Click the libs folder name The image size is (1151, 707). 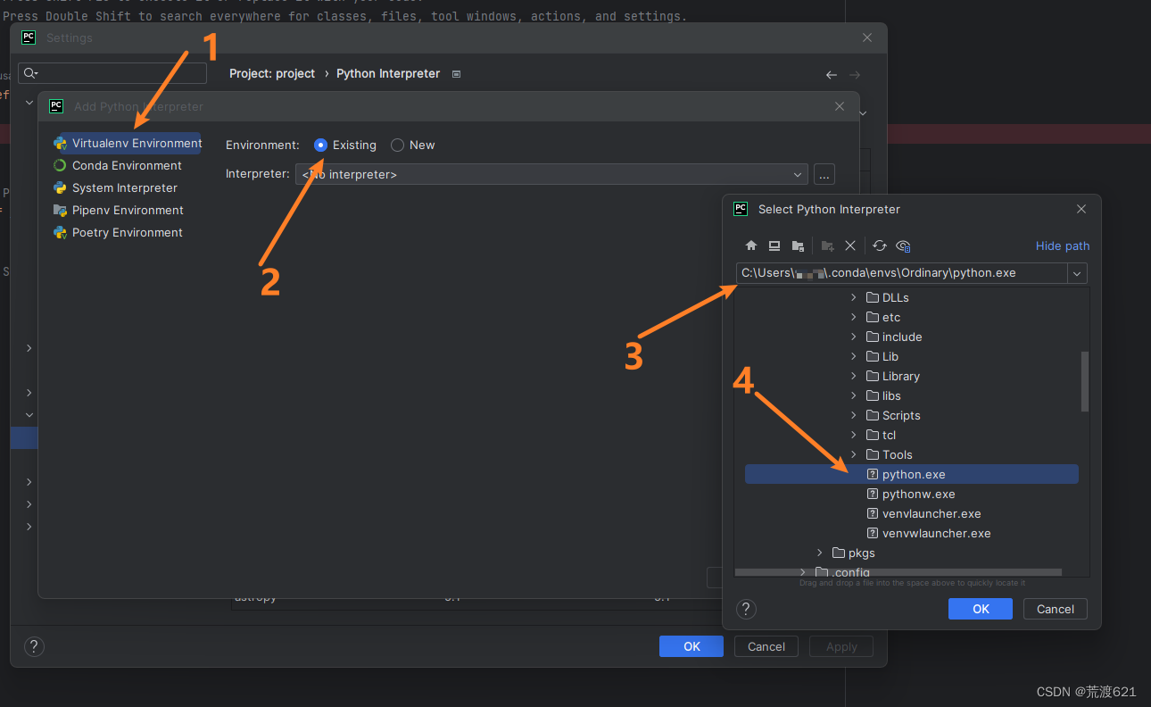click(x=891, y=395)
